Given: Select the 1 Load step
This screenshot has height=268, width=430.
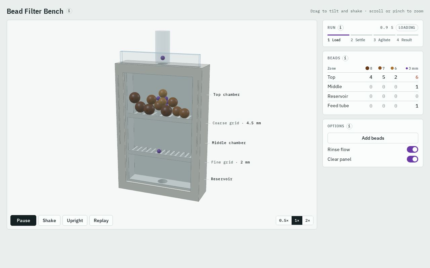Looking at the screenshot, I should [x=338, y=38].
